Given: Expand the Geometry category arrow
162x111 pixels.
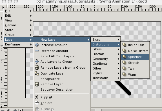Looking at the screenshot, I should click(119, 59).
